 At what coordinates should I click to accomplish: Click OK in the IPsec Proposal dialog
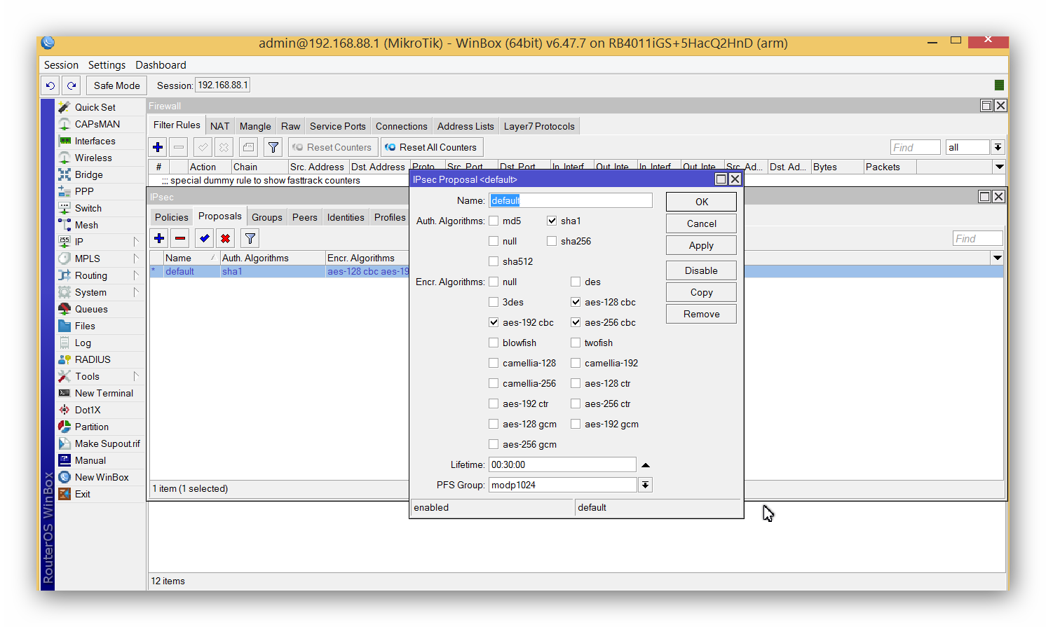click(701, 202)
